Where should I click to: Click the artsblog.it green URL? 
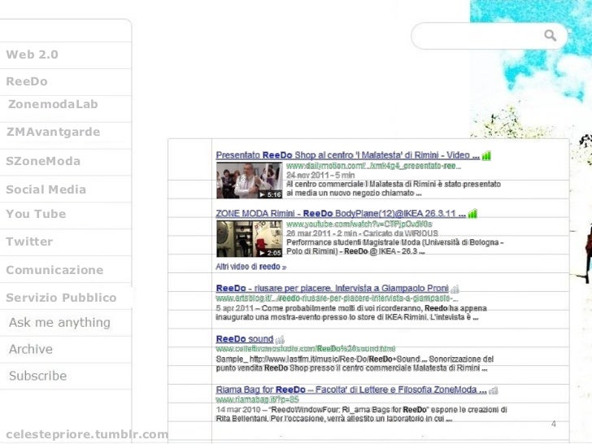[x=337, y=298]
